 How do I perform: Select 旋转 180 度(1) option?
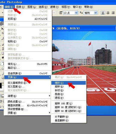tap(68, 103)
